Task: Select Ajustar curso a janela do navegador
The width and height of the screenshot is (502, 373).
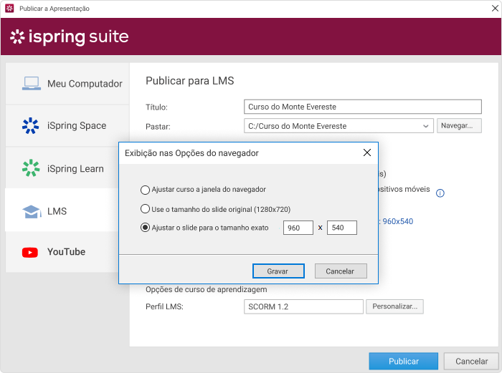Action: [x=145, y=190]
